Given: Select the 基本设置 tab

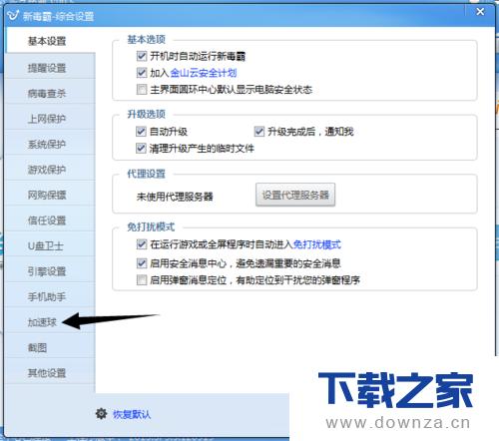Looking at the screenshot, I should (50, 41).
